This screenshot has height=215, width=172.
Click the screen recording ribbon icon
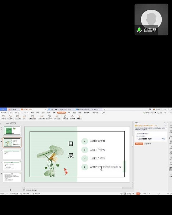point(73,117)
